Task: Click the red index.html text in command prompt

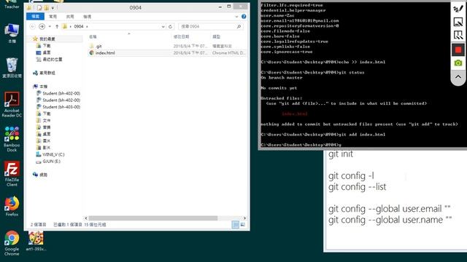Action: click(295, 114)
